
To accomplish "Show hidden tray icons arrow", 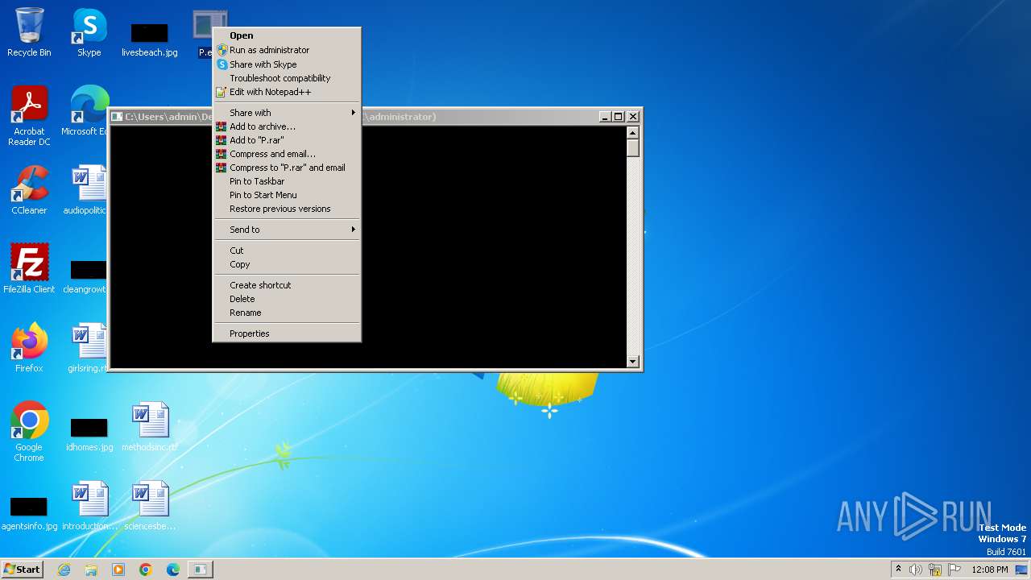I will pyautogui.click(x=898, y=570).
